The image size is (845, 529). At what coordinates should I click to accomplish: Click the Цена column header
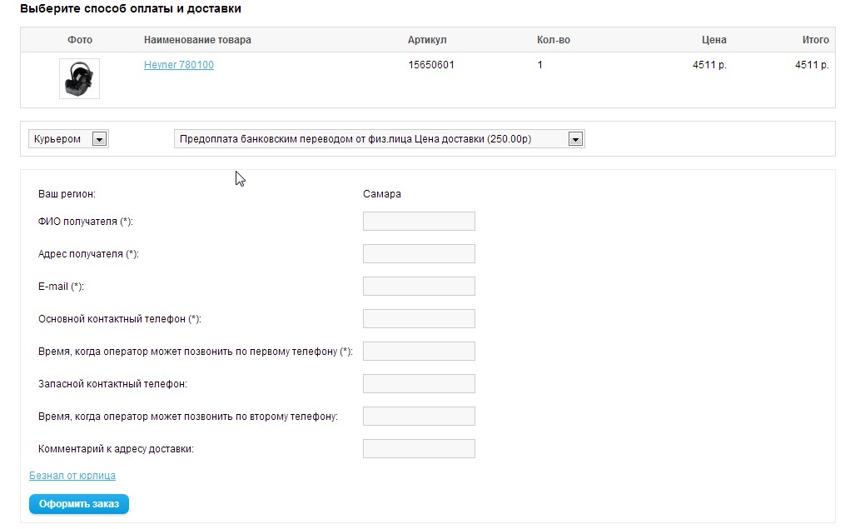click(x=713, y=40)
